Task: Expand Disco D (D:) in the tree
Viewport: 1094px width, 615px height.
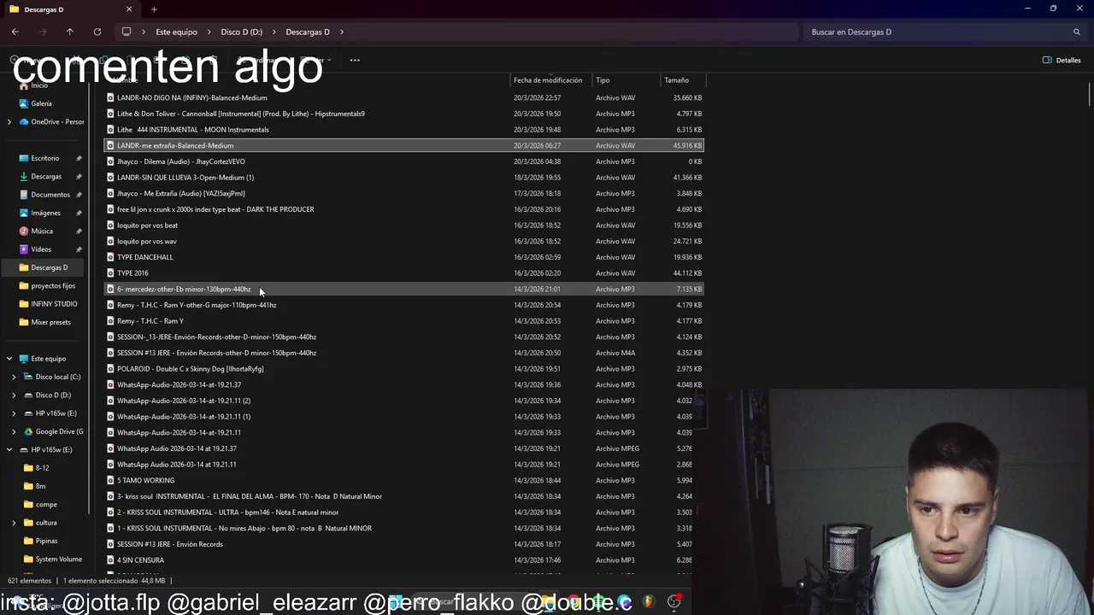Action: (14, 395)
